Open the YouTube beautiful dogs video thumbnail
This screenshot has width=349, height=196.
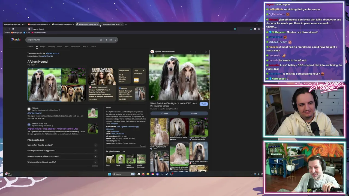[x=101, y=76]
